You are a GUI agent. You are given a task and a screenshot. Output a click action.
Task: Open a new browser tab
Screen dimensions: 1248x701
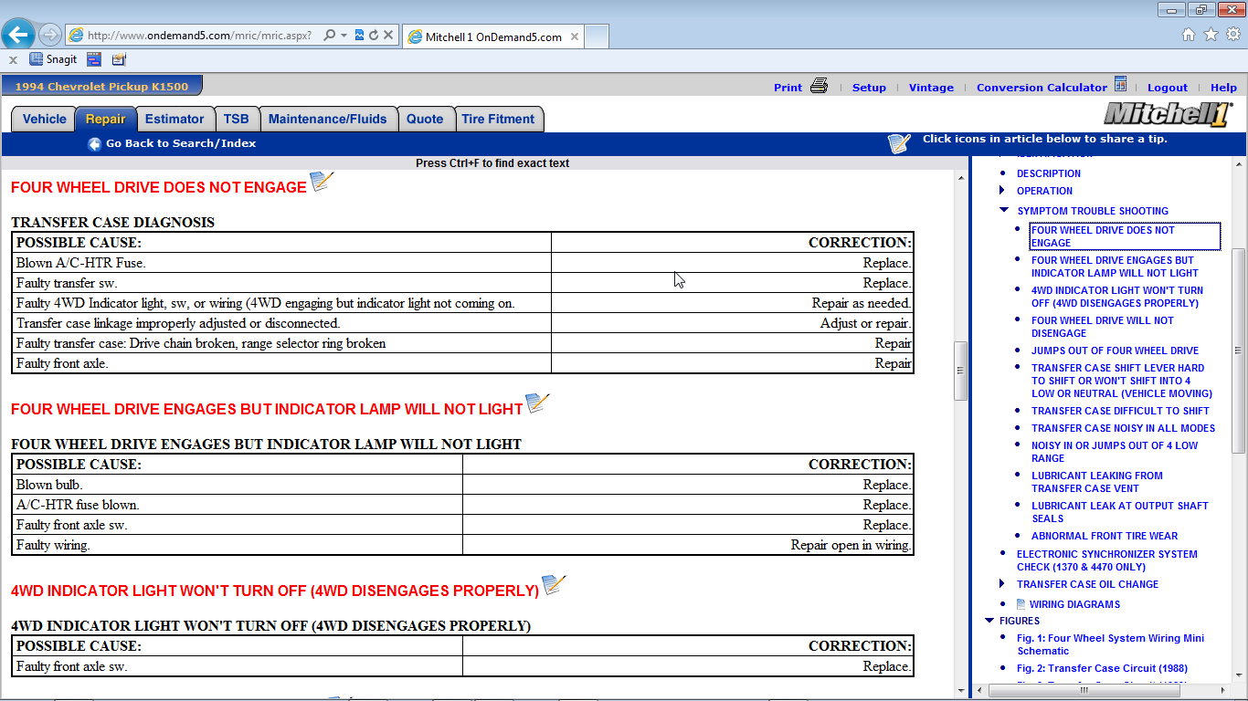[x=597, y=37]
